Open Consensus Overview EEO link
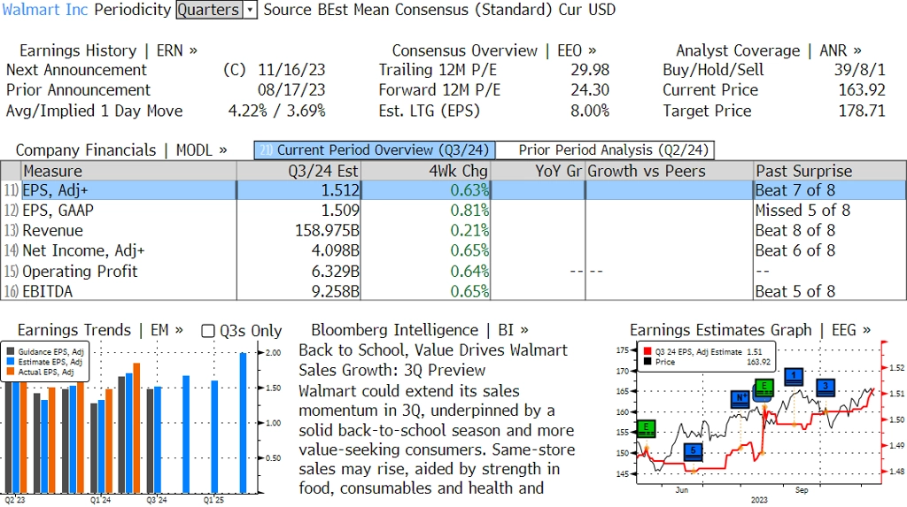This screenshot has width=907, height=507. pyautogui.click(x=494, y=50)
